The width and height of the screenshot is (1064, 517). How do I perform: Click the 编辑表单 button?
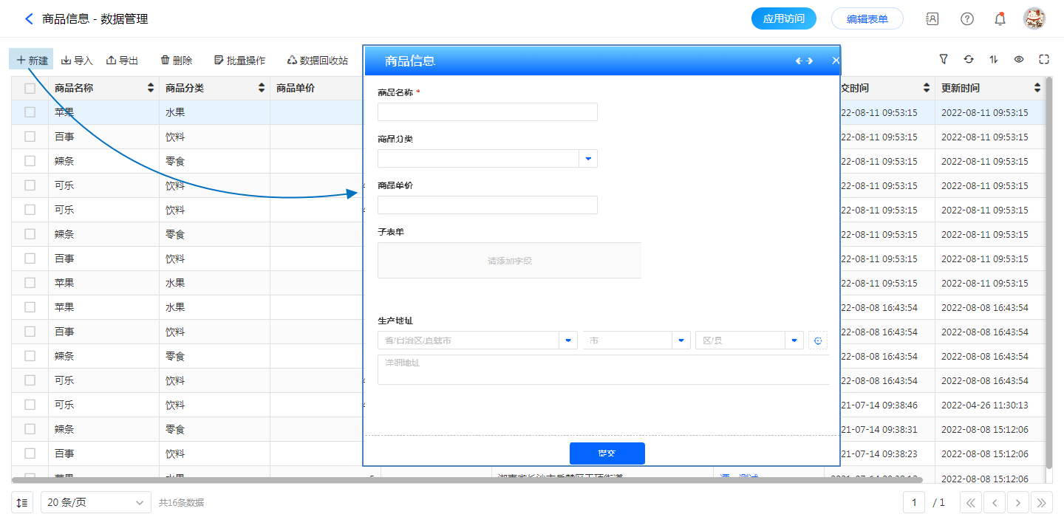(x=867, y=19)
